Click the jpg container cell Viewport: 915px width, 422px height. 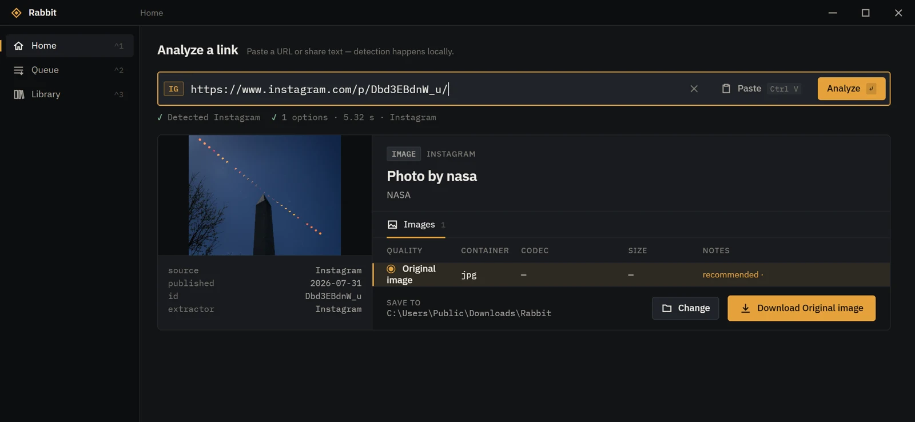469,275
